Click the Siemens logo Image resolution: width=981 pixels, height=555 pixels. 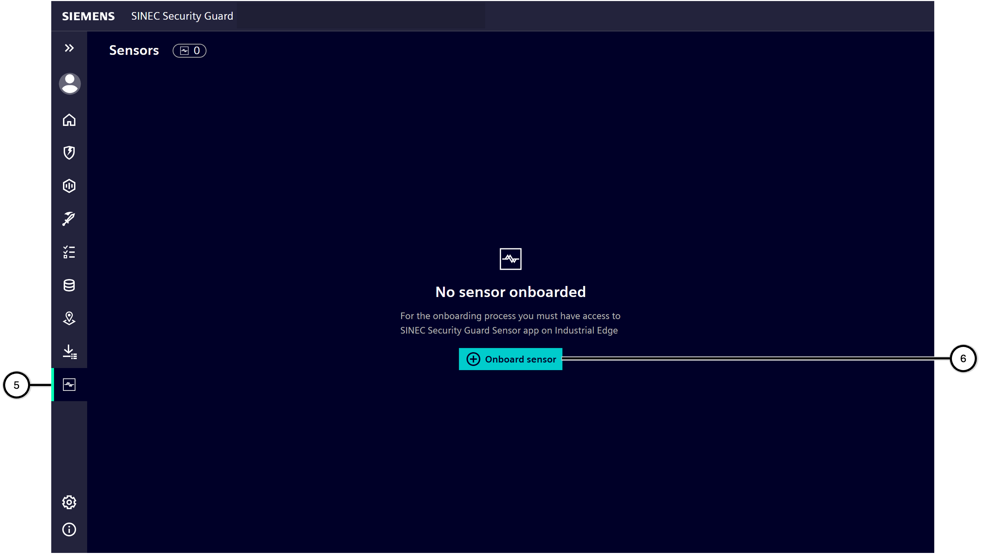(x=88, y=16)
